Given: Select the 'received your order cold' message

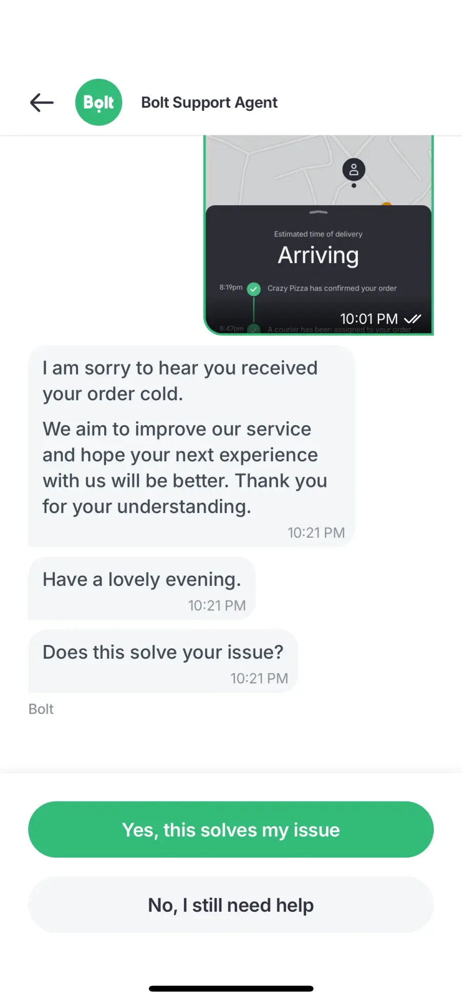Looking at the screenshot, I should pos(191,446).
